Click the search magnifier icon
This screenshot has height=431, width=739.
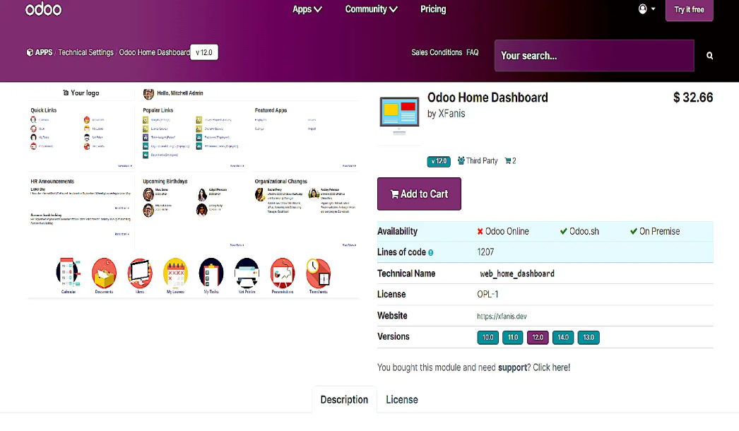coord(709,56)
